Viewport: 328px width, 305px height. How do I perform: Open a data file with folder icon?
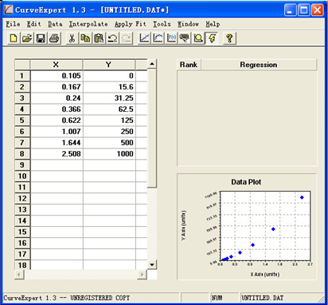(27, 38)
